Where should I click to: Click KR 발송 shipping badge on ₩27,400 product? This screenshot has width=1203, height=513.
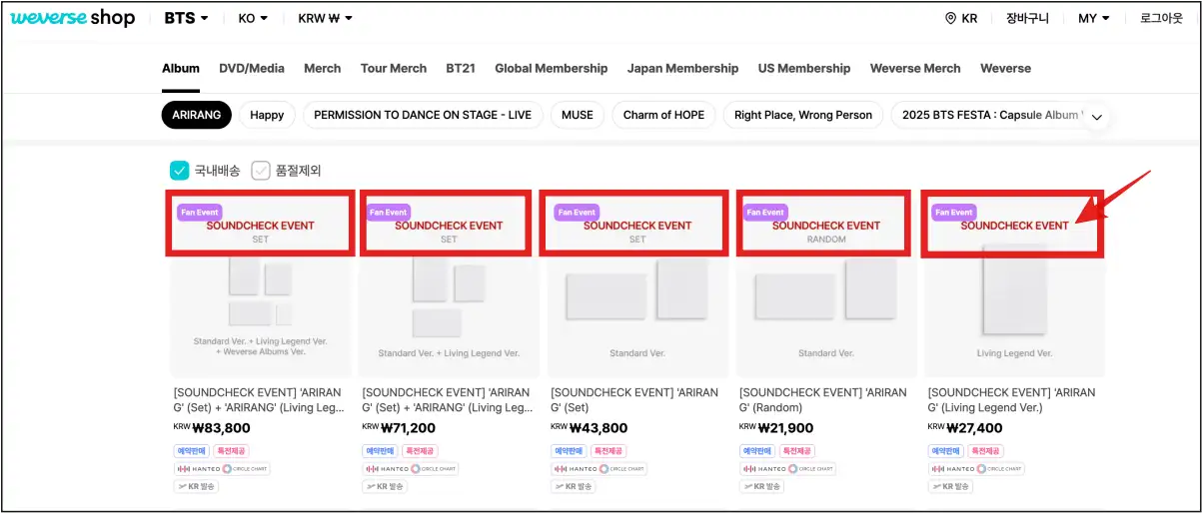(950, 486)
